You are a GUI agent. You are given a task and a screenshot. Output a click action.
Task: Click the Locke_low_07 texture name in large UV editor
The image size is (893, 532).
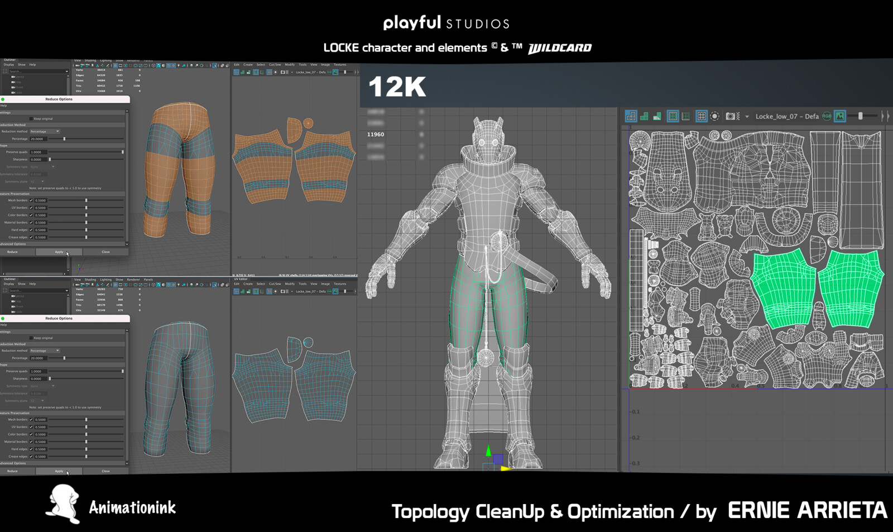pyautogui.click(x=788, y=116)
